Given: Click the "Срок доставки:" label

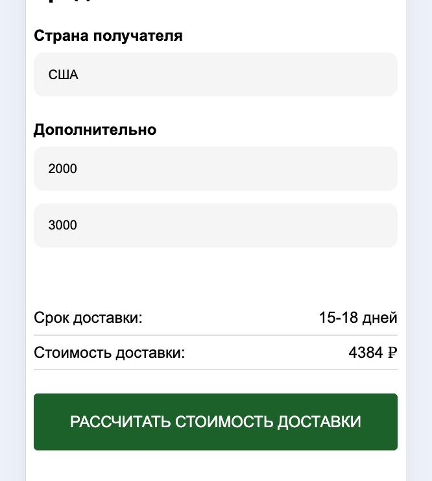Looking at the screenshot, I should 88,318.
